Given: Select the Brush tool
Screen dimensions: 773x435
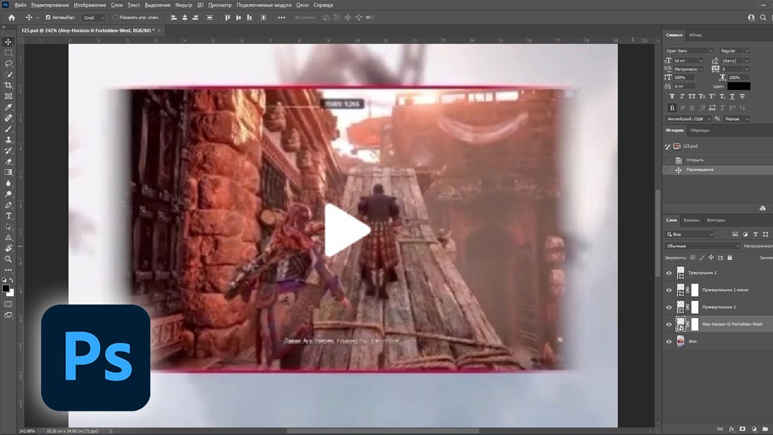Looking at the screenshot, I should click(8, 129).
